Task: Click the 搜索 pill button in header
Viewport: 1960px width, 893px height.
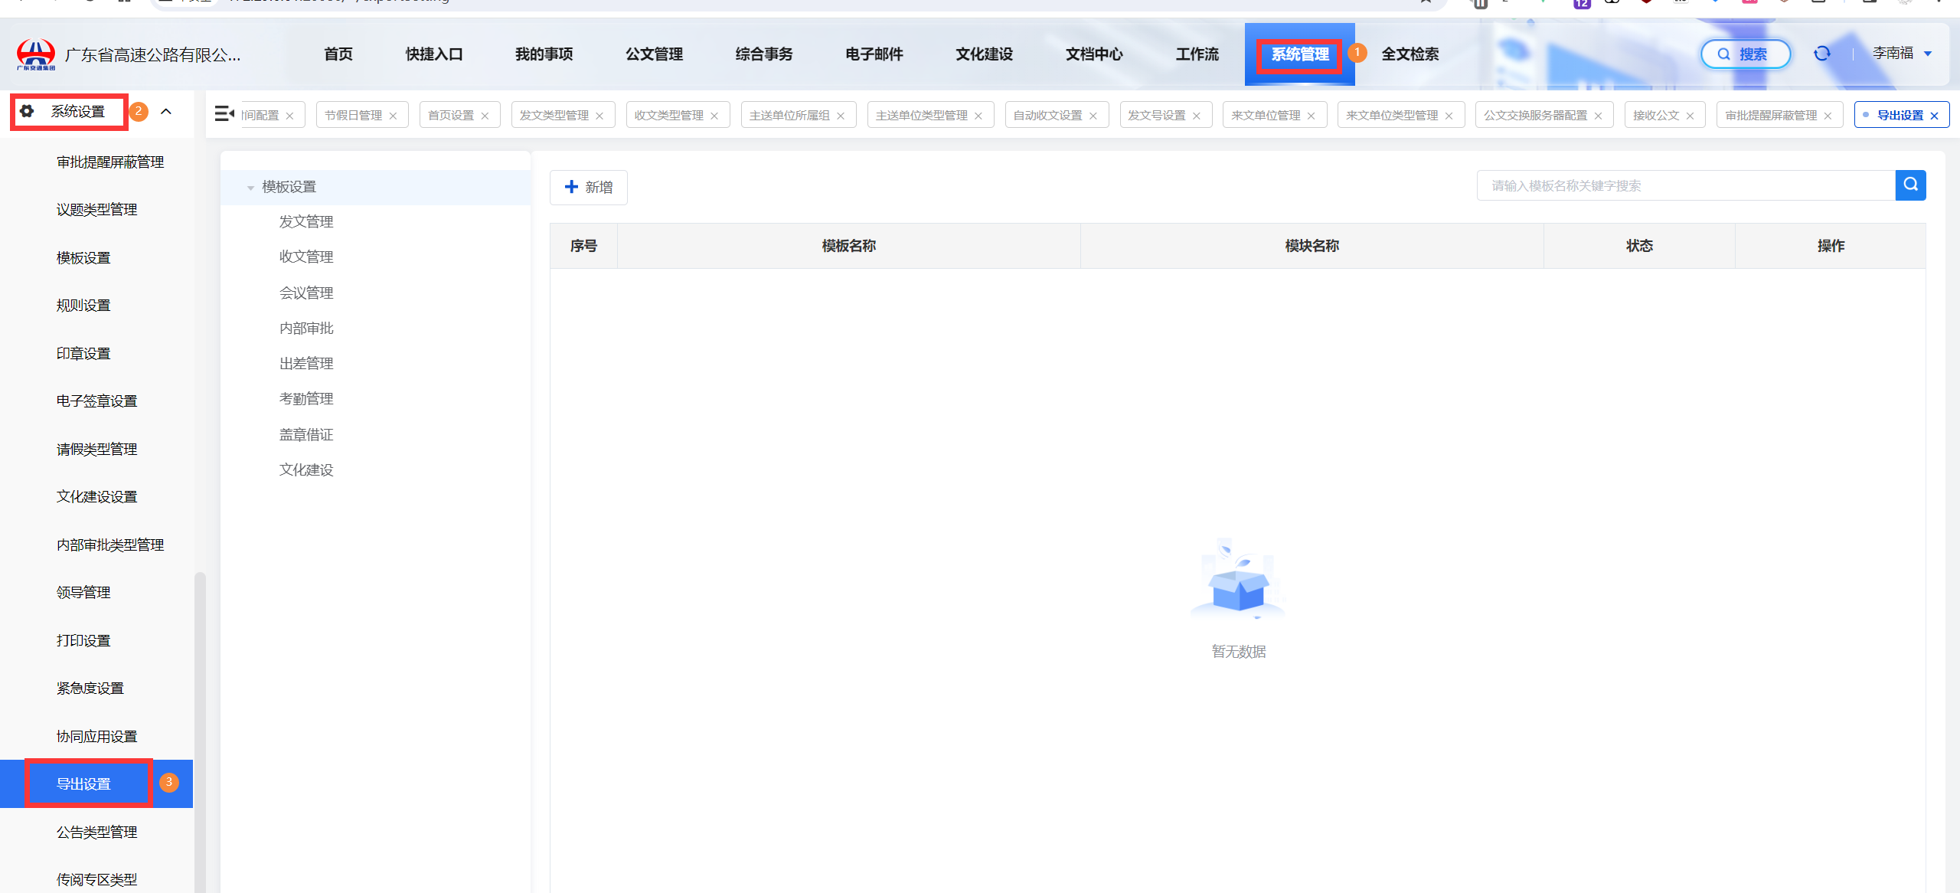Action: [1745, 54]
